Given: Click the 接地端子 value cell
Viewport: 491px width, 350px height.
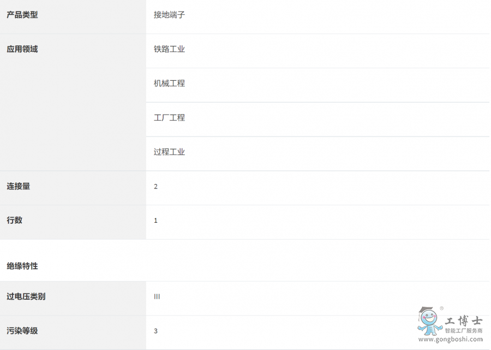Looking at the screenshot, I should 169,15.
